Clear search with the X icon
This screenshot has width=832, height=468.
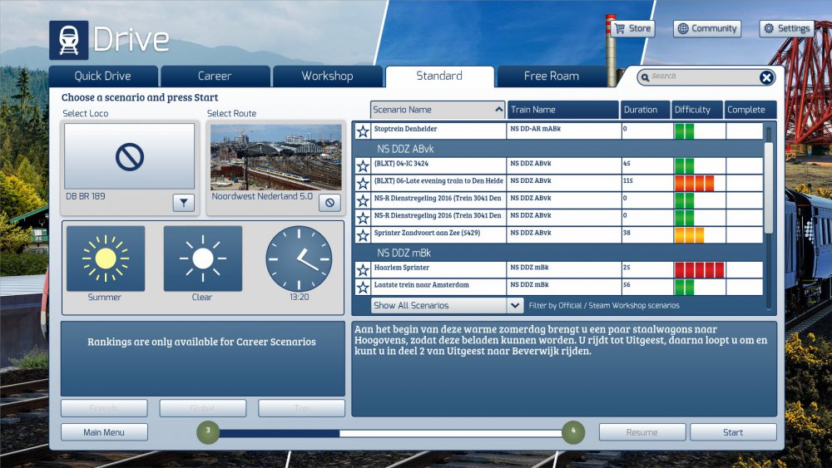pyautogui.click(x=766, y=77)
